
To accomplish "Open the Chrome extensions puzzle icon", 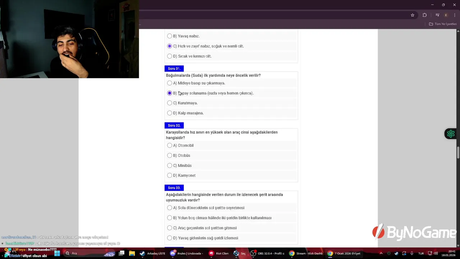I will click(x=425, y=15).
